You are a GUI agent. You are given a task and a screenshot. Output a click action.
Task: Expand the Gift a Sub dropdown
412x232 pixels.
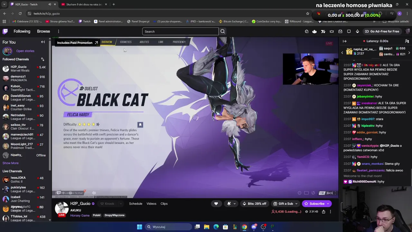(296, 204)
